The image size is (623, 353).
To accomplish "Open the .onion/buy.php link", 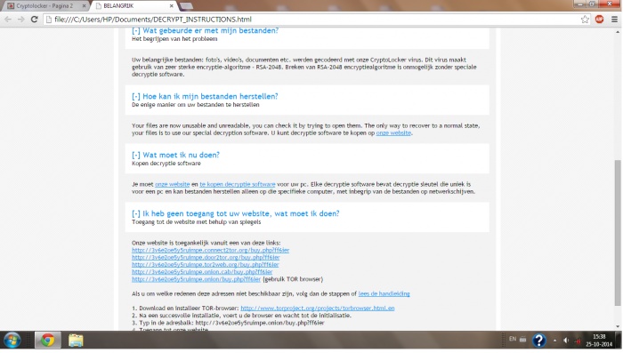I will 197,279.
